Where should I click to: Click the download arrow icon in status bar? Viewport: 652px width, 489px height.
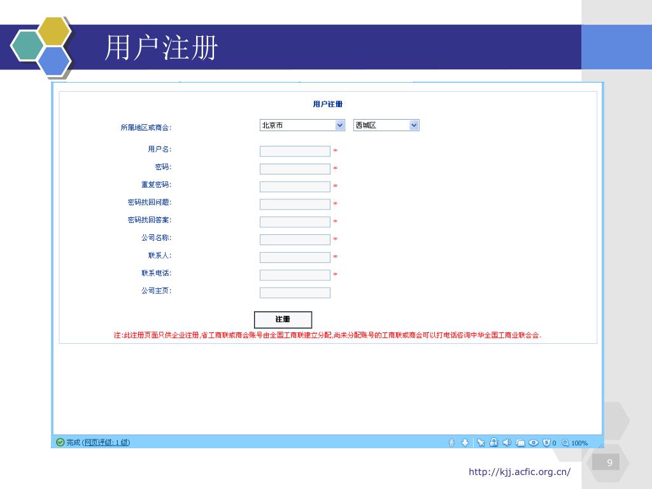point(465,443)
